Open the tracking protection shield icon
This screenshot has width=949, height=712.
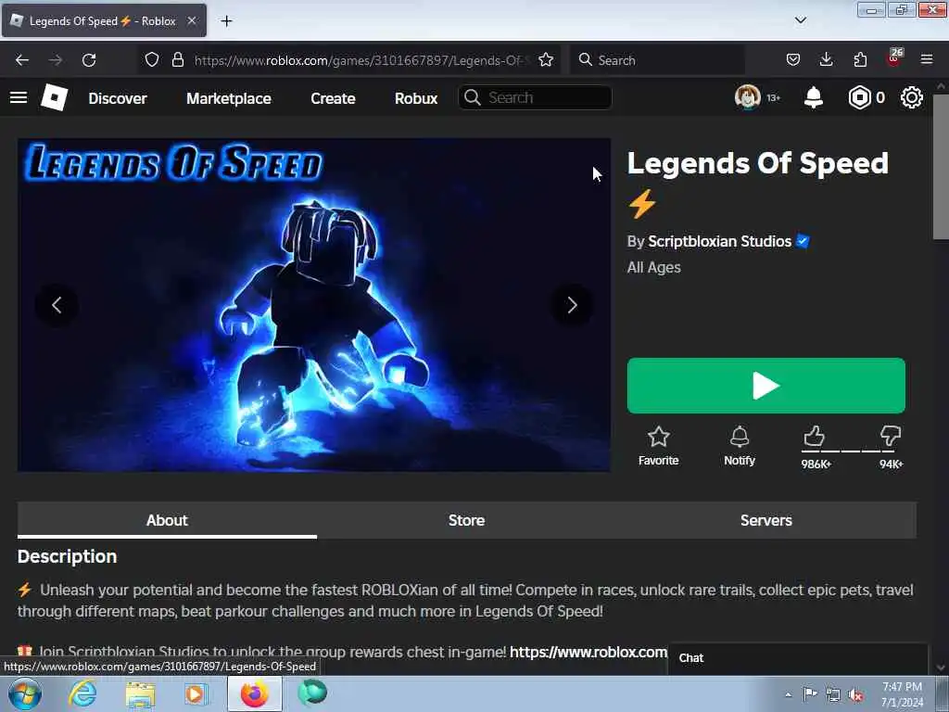pos(152,59)
